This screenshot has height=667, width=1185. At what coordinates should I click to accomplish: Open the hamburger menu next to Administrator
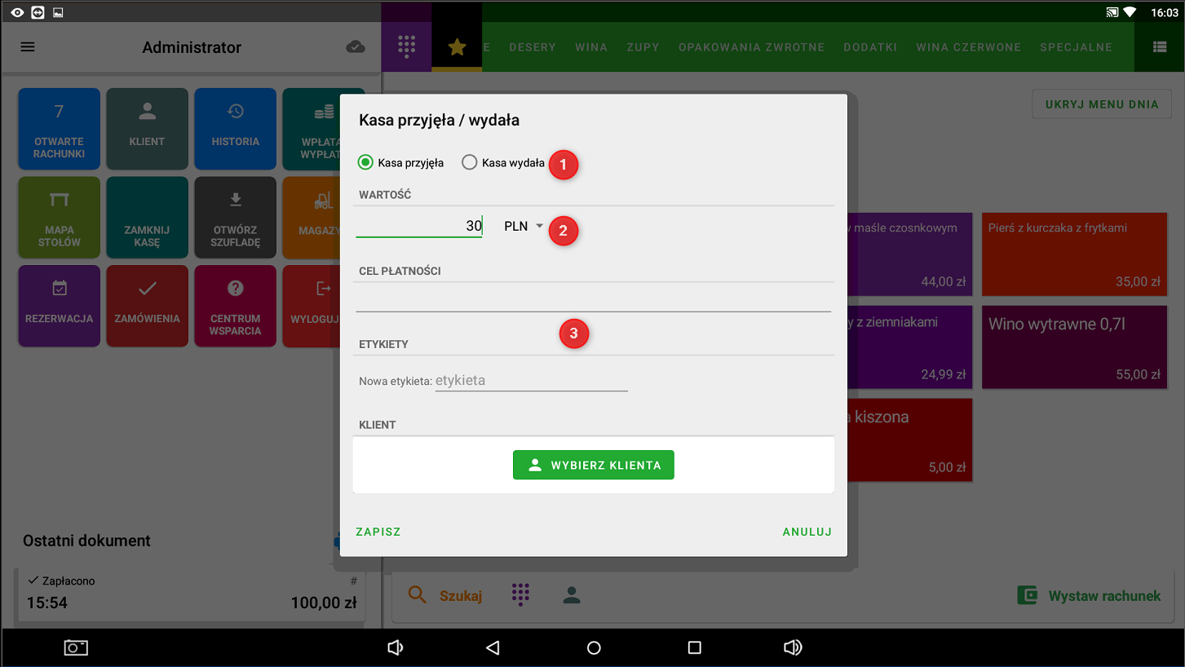click(x=28, y=47)
